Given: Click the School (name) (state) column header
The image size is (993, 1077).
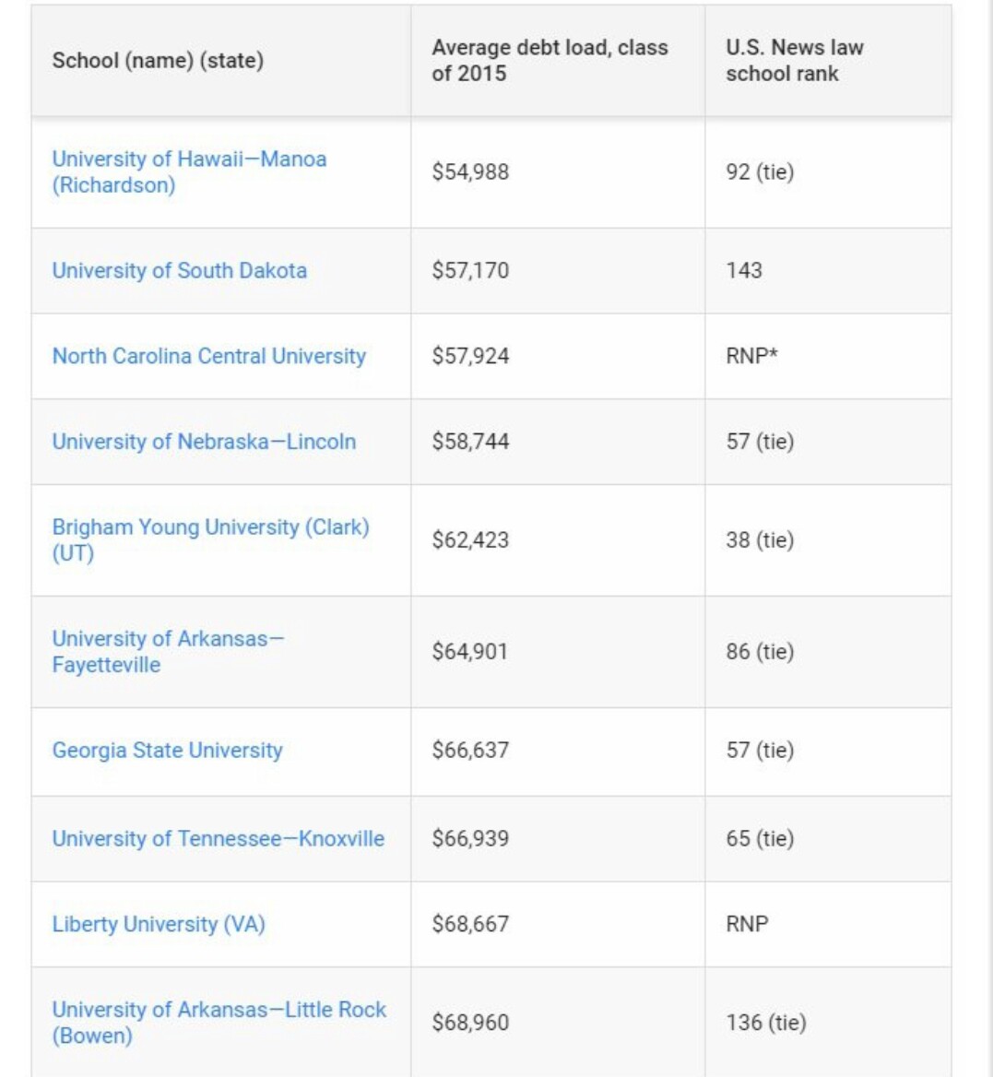Looking at the screenshot, I should tap(158, 61).
